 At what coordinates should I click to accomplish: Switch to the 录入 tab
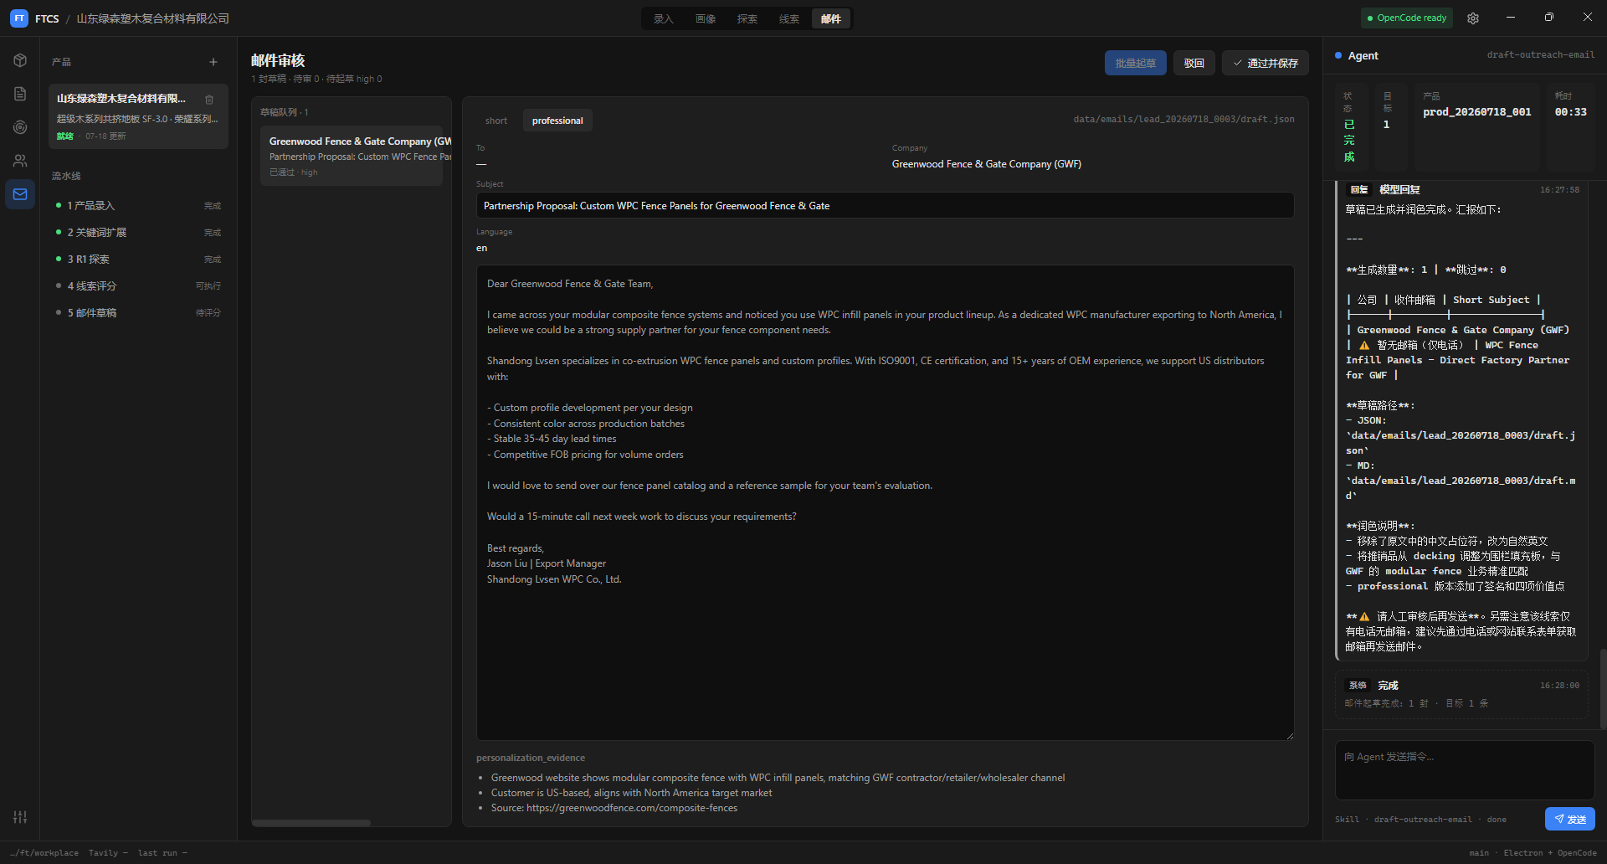[x=664, y=18]
